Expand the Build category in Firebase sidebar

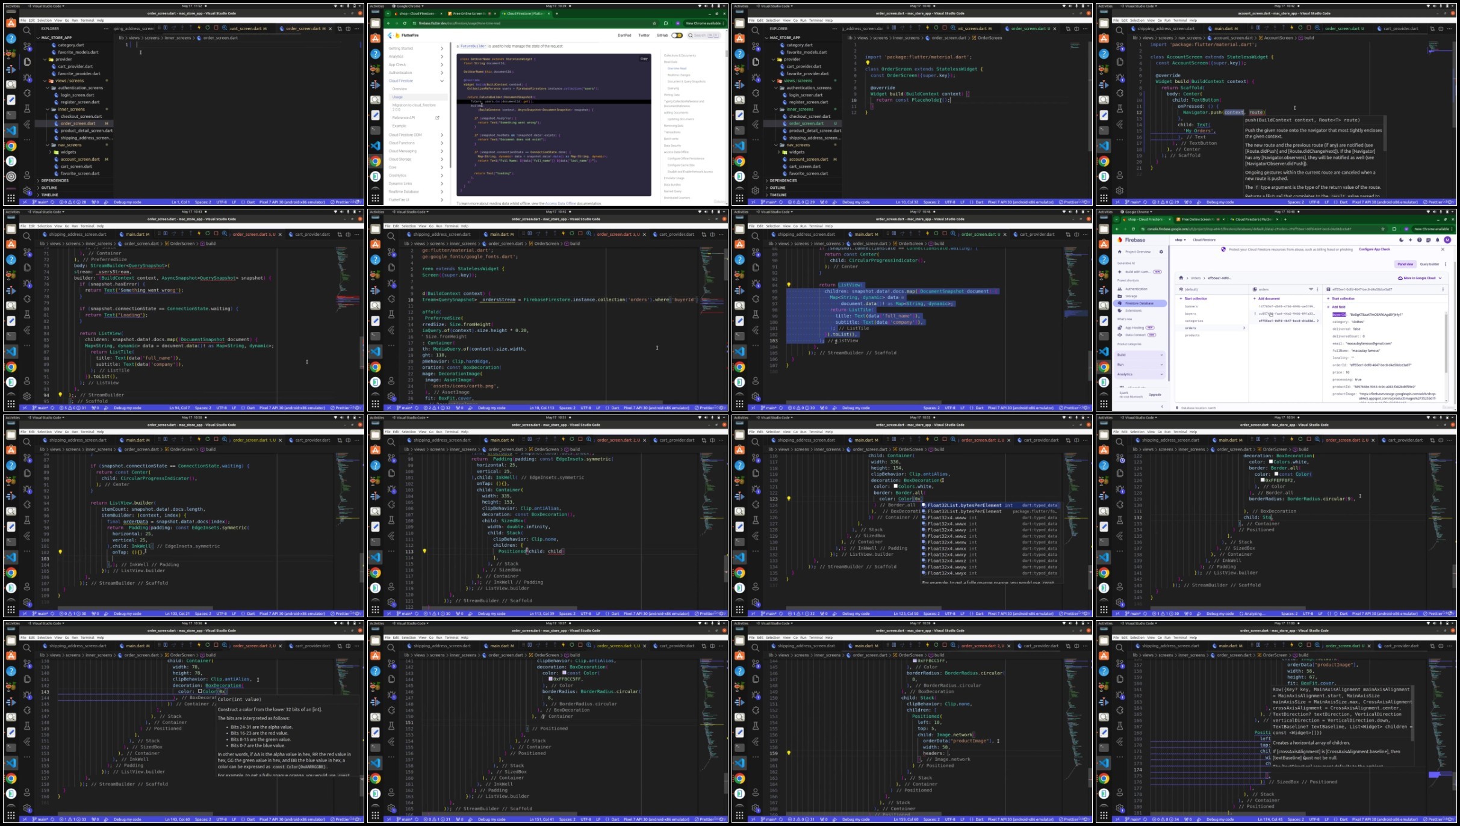pos(1140,355)
